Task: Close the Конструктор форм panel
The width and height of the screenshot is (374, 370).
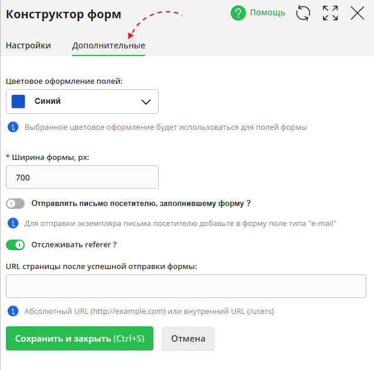Action: [x=357, y=13]
